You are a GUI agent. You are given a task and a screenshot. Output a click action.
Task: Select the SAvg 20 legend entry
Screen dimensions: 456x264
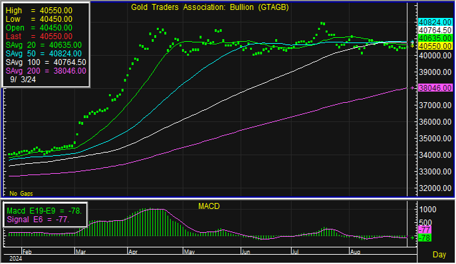pos(44,45)
